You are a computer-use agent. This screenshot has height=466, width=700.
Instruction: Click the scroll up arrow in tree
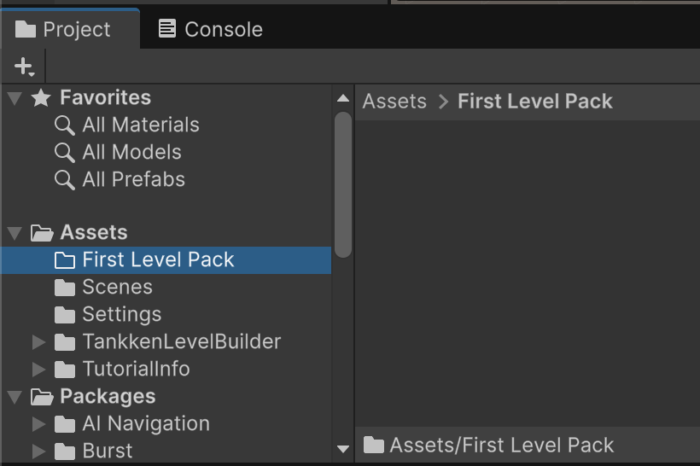pyautogui.click(x=343, y=98)
